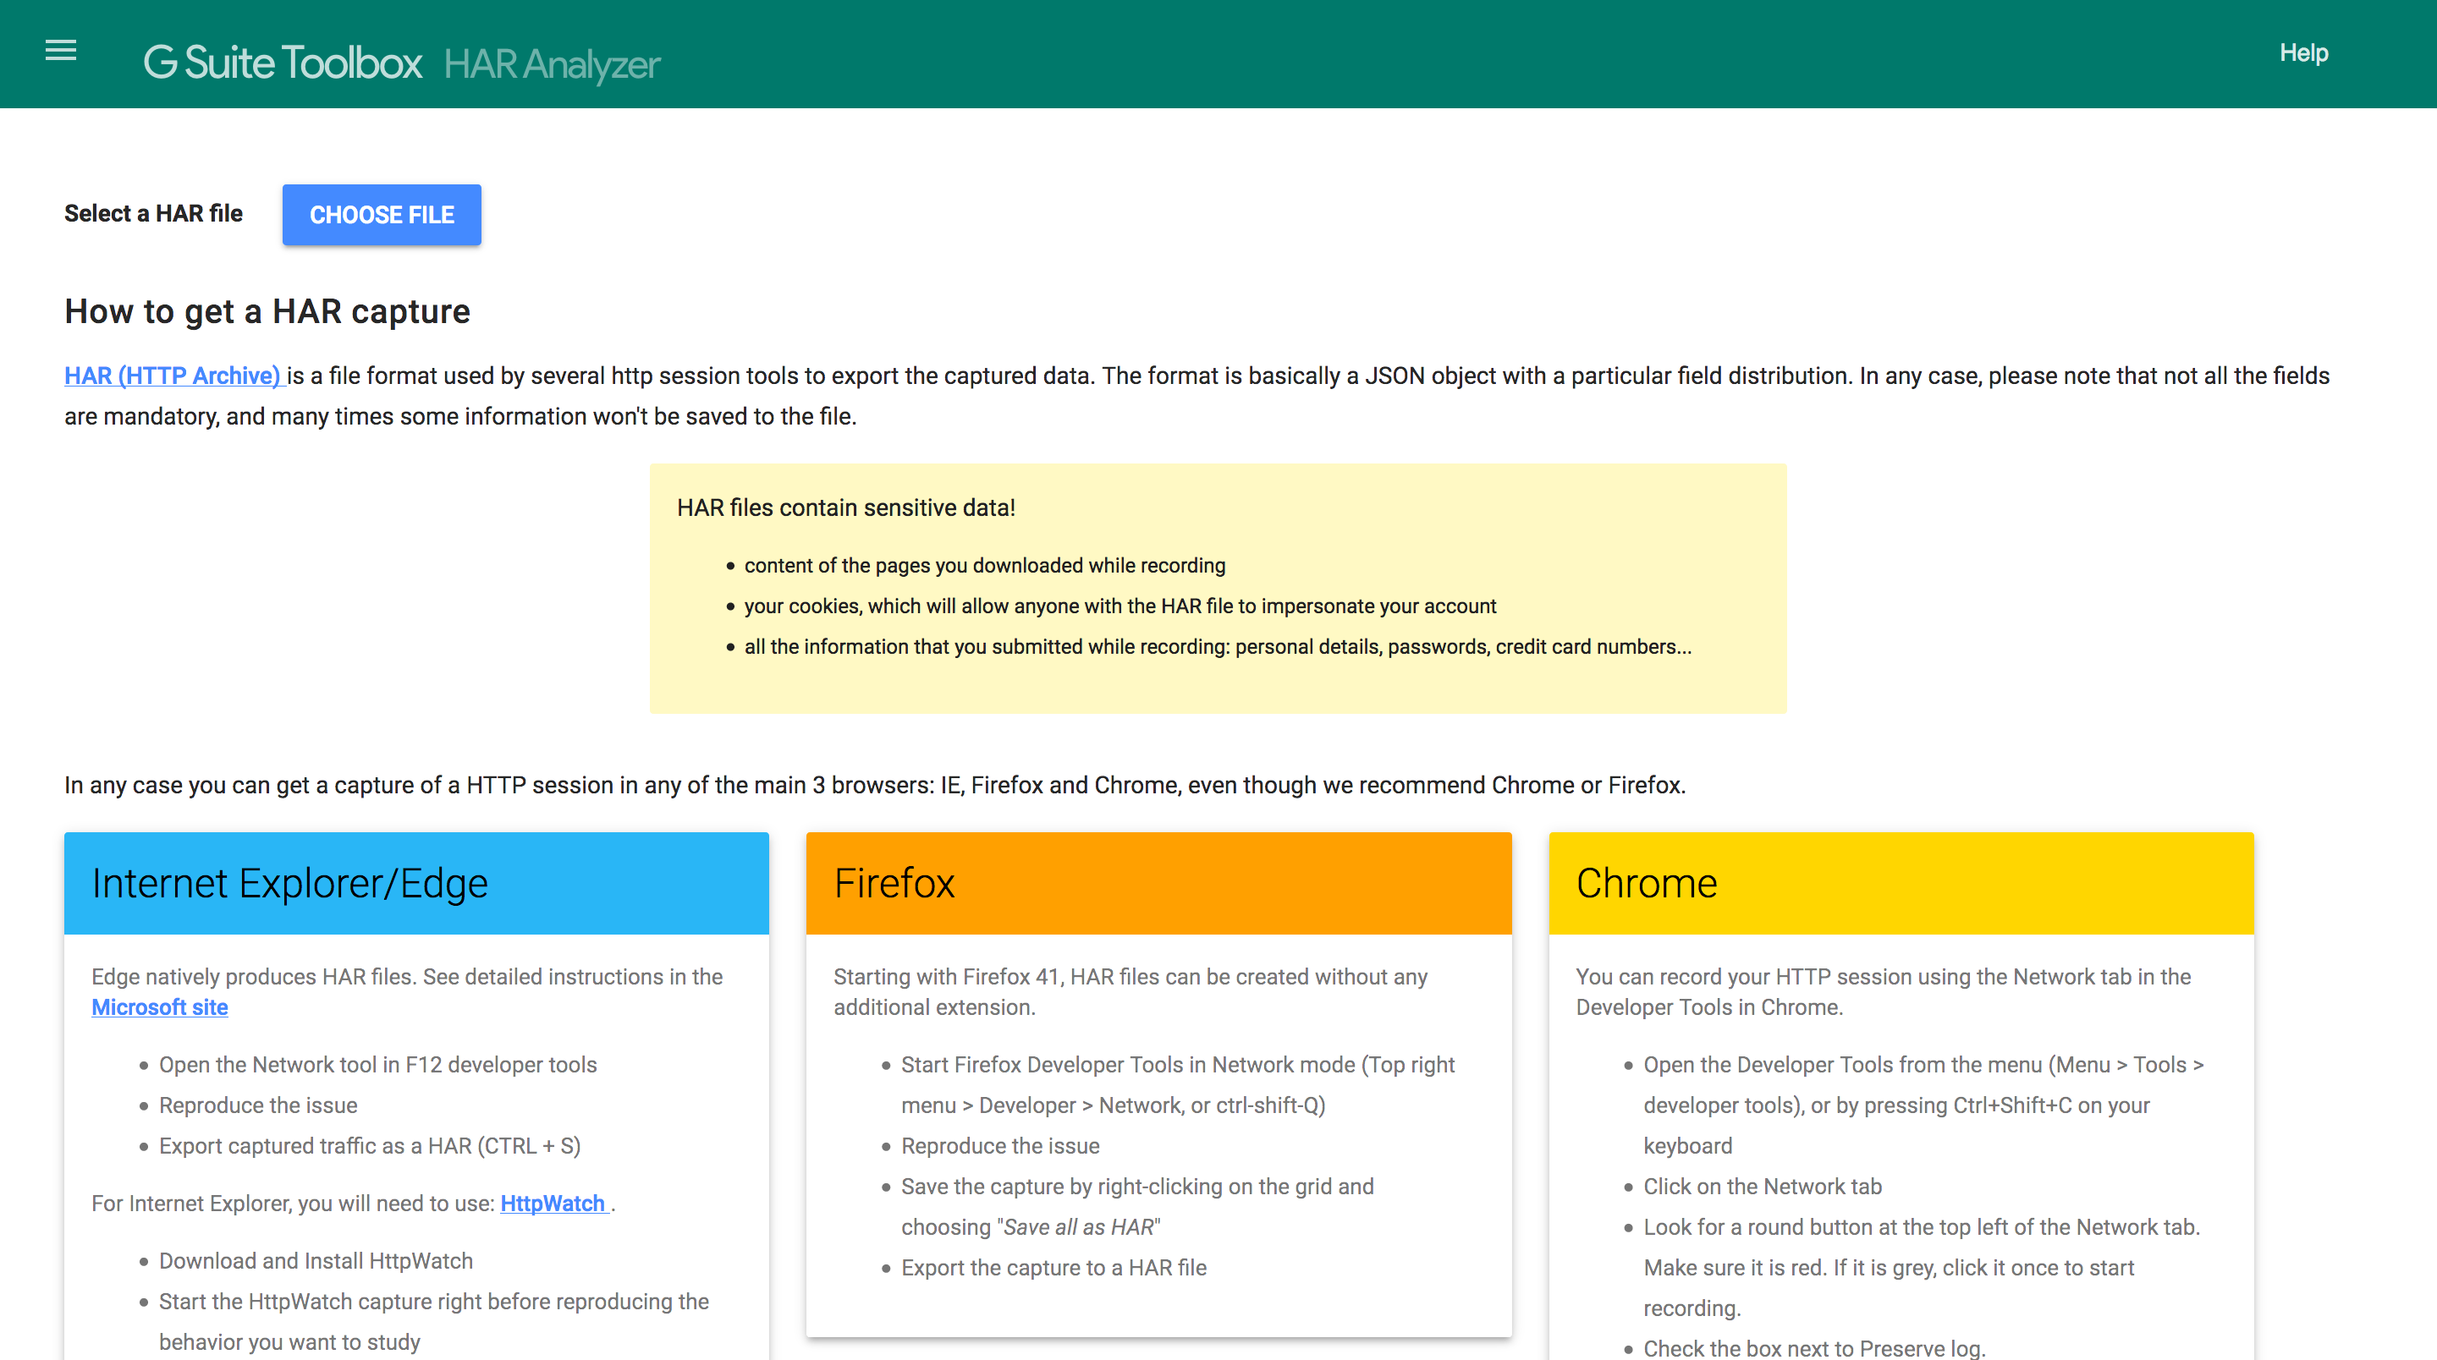Image resolution: width=2437 pixels, height=1360 pixels.
Task: Open the hamburger navigation menu
Action: (61, 51)
